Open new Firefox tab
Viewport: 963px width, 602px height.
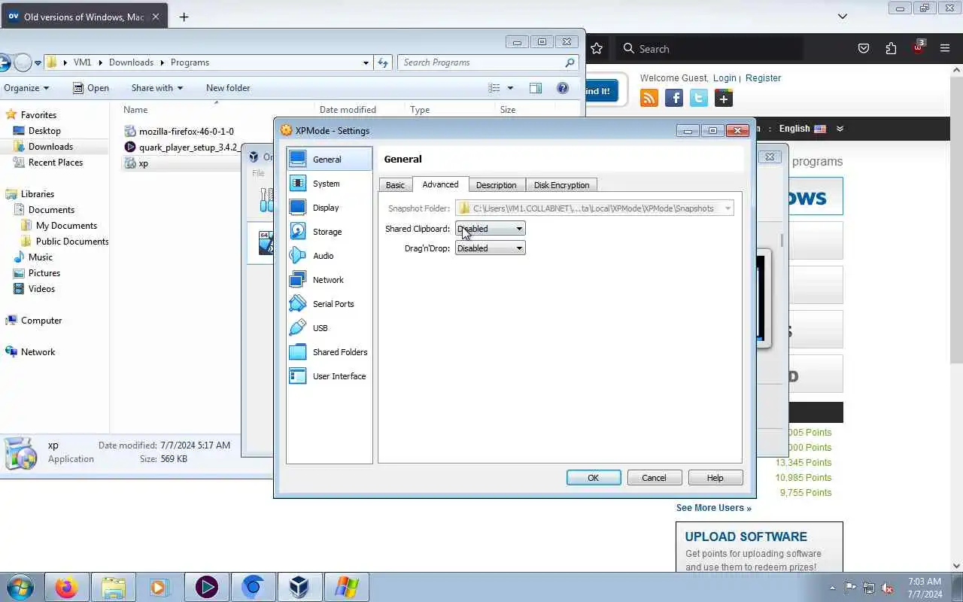184,17
